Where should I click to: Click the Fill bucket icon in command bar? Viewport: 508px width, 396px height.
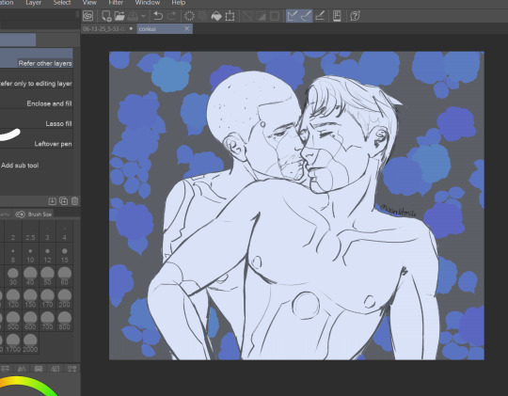216,16
